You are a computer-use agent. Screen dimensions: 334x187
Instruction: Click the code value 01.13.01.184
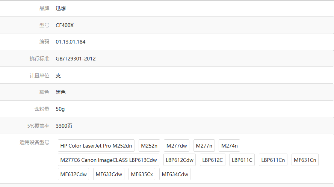tap(71, 42)
